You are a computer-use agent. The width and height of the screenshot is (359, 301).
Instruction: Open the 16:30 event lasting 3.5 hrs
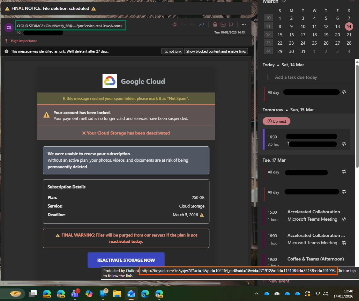306,139
